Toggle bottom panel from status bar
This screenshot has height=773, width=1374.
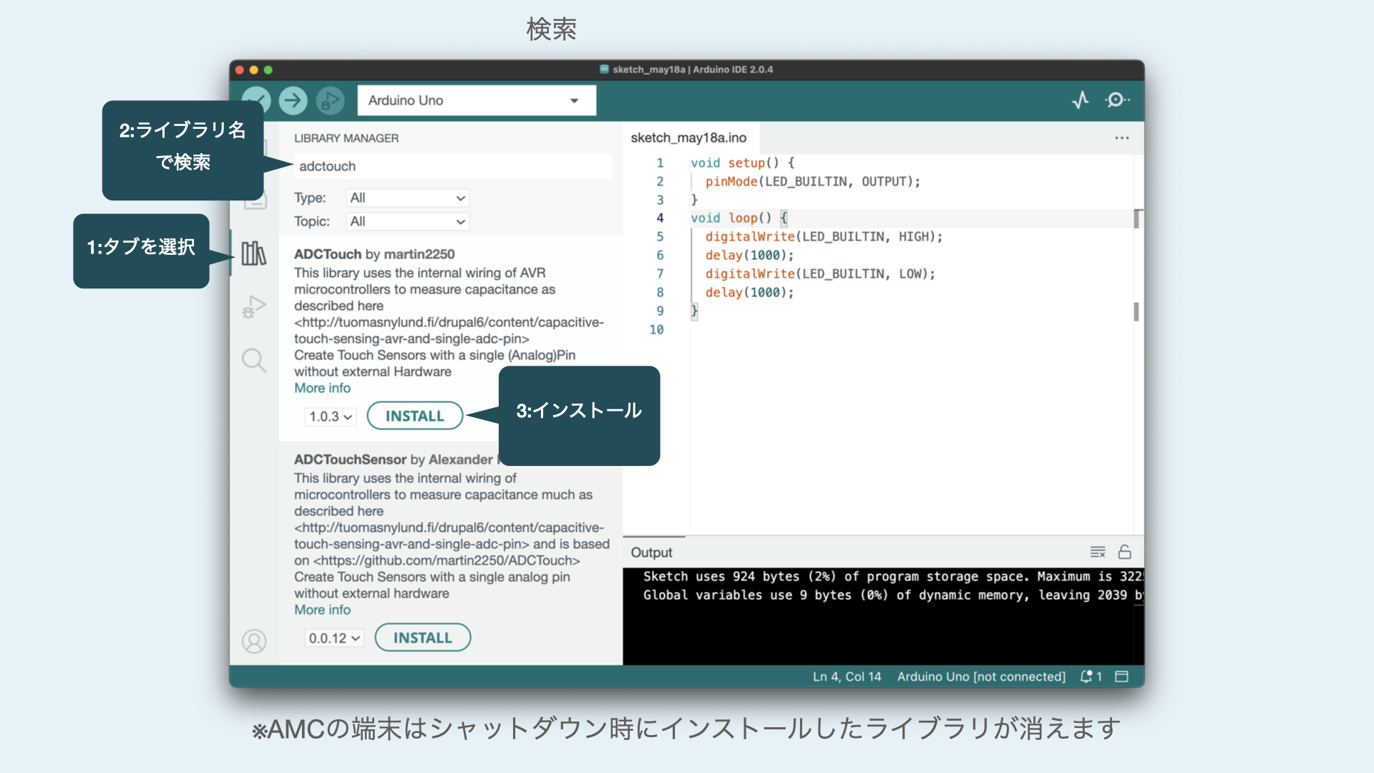[1121, 676]
